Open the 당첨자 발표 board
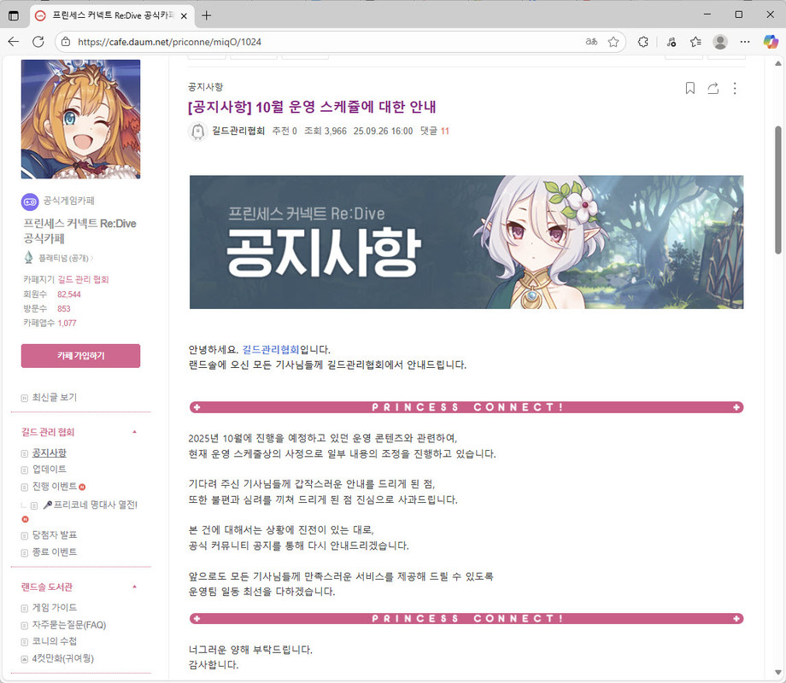The image size is (786, 683). click(54, 534)
